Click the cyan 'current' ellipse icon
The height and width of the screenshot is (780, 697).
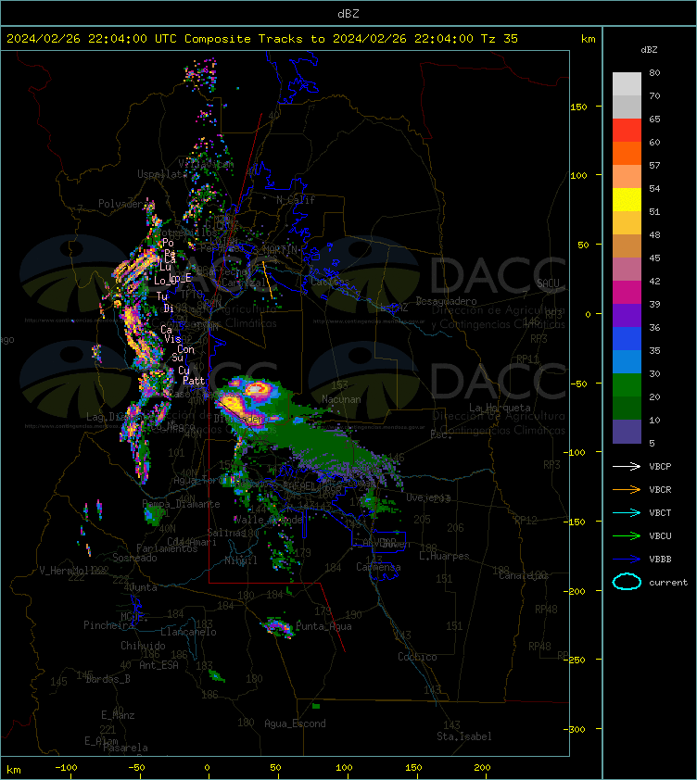627,582
